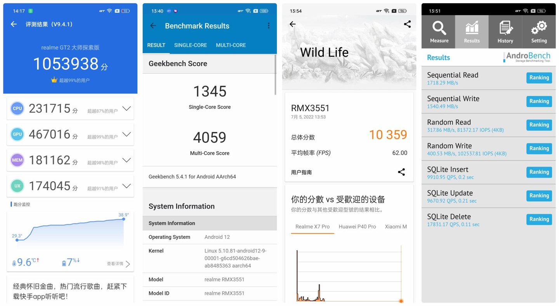View Ranking for Sequential Write
The image size is (559, 306).
tap(539, 101)
